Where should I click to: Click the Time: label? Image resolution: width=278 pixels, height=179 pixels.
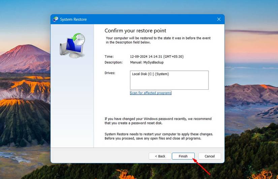tap(109, 56)
